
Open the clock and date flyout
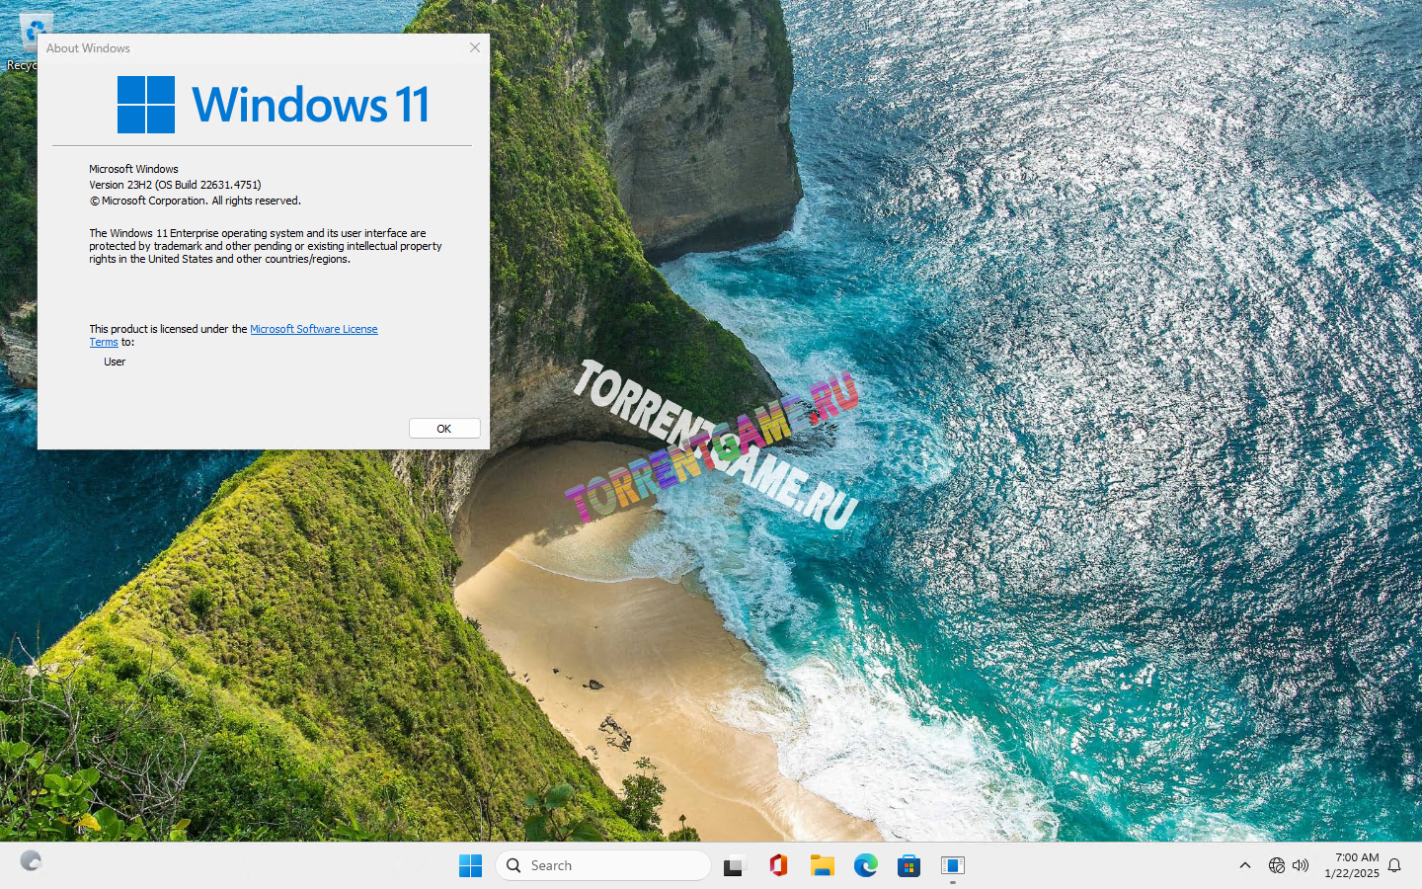(x=1351, y=866)
